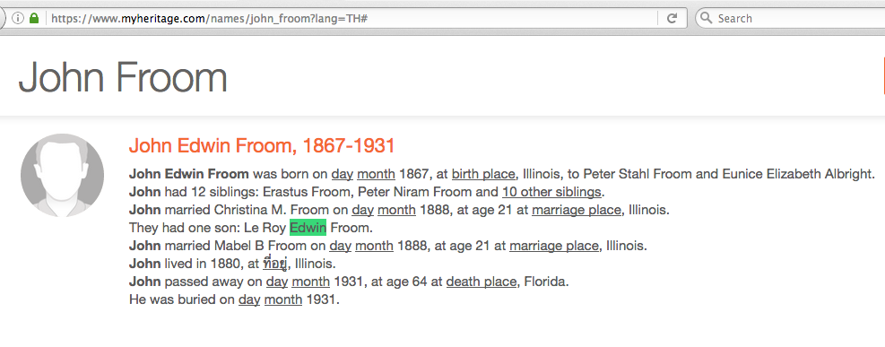Click the green padlock security icon
The height and width of the screenshot is (347, 885).
point(34,18)
